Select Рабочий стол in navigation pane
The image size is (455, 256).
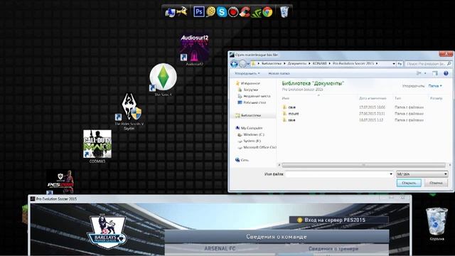(255, 102)
